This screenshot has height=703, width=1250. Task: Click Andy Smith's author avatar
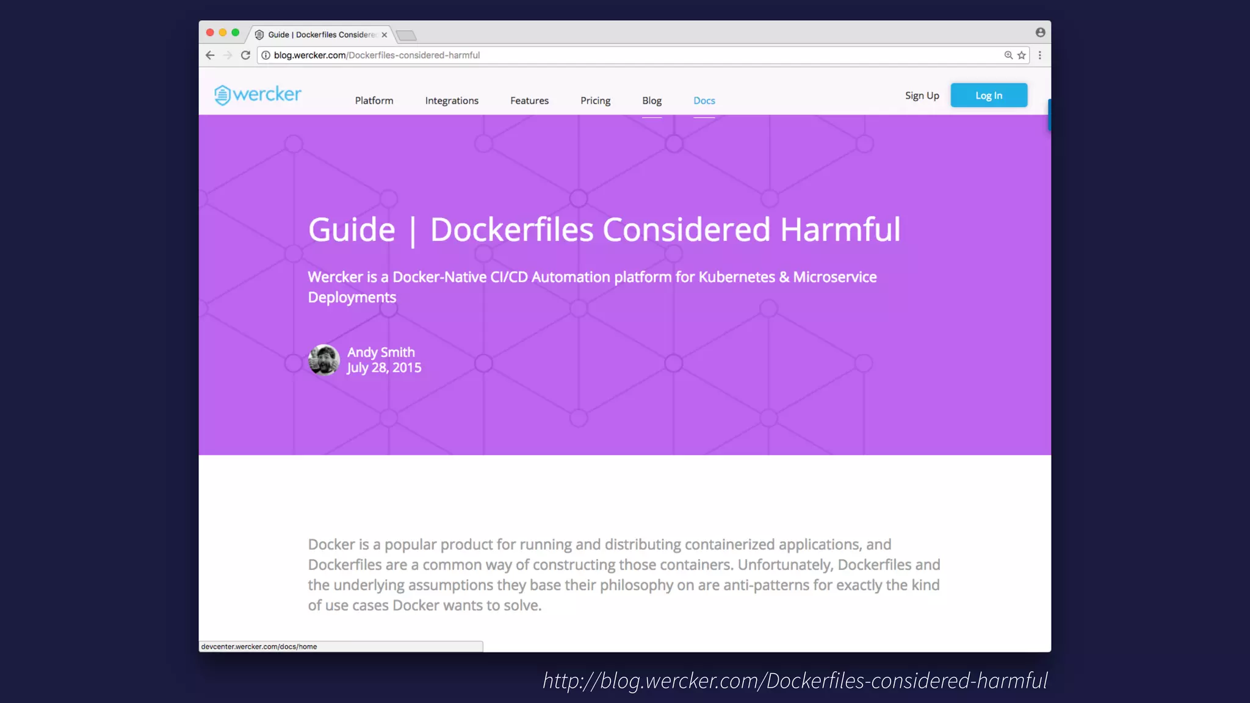click(323, 359)
